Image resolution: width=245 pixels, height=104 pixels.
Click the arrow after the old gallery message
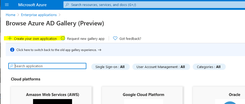tap(100, 50)
